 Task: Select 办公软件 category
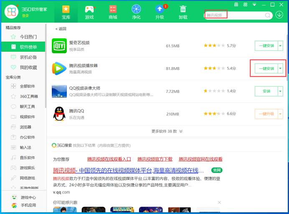(x=23, y=137)
